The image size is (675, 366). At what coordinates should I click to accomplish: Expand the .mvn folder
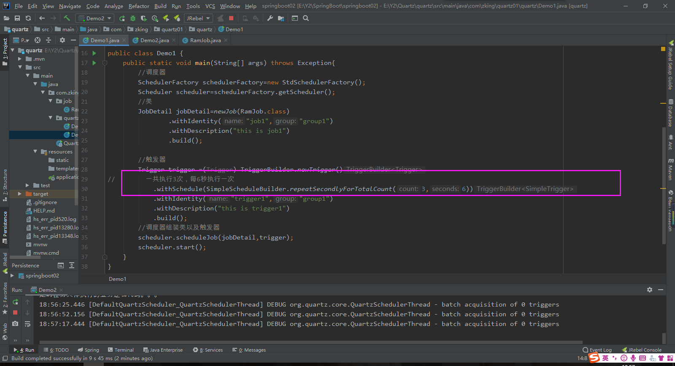pyautogui.click(x=20, y=59)
